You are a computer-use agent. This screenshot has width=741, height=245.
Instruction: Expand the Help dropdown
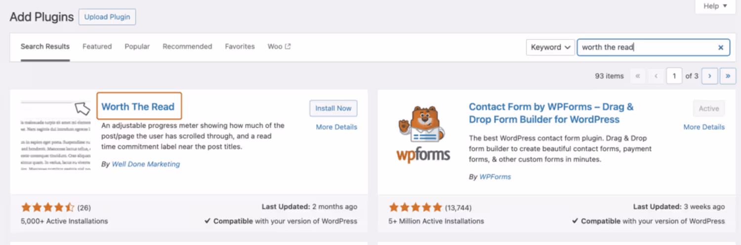point(715,6)
